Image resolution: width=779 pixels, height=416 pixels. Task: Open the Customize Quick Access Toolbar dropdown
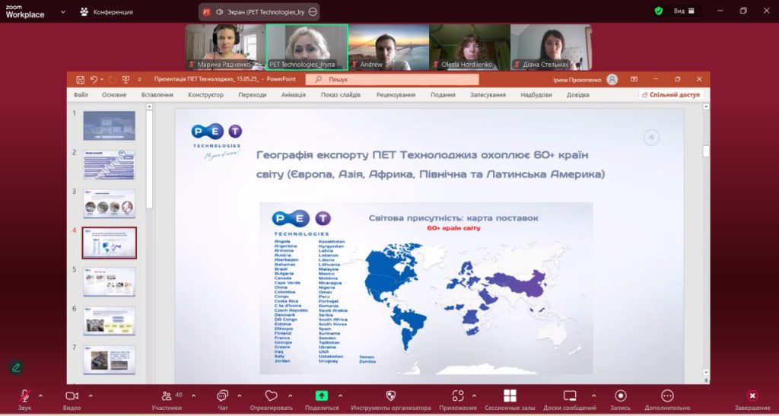pyautogui.click(x=140, y=79)
